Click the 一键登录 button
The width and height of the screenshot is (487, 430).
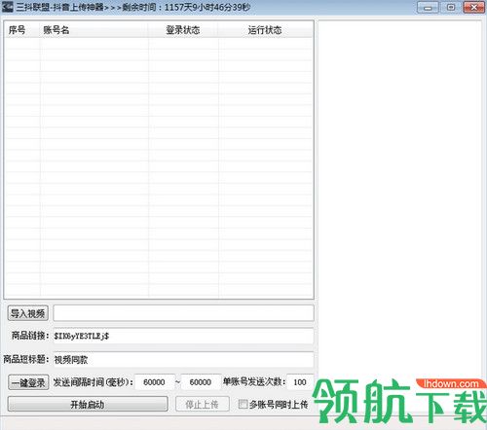[28, 382]
